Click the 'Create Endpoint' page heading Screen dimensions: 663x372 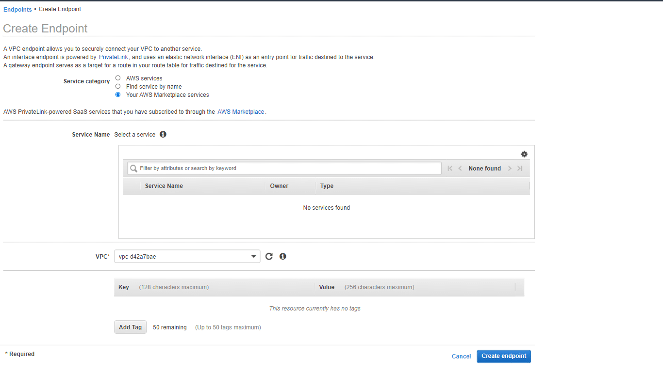point(45,29)
